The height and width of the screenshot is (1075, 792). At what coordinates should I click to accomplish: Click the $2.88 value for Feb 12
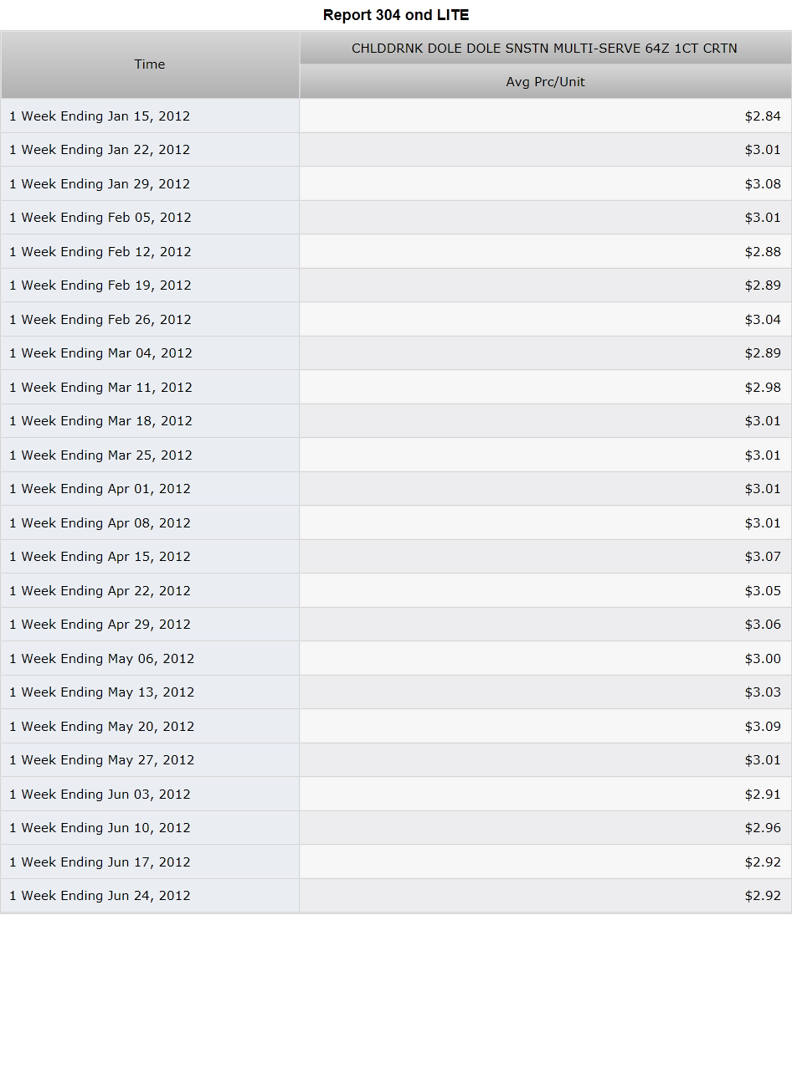pyautogui.click(x=763, y=252)
